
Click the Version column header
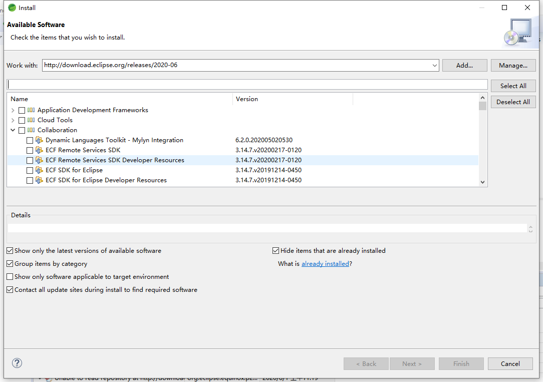pos(293,99)
